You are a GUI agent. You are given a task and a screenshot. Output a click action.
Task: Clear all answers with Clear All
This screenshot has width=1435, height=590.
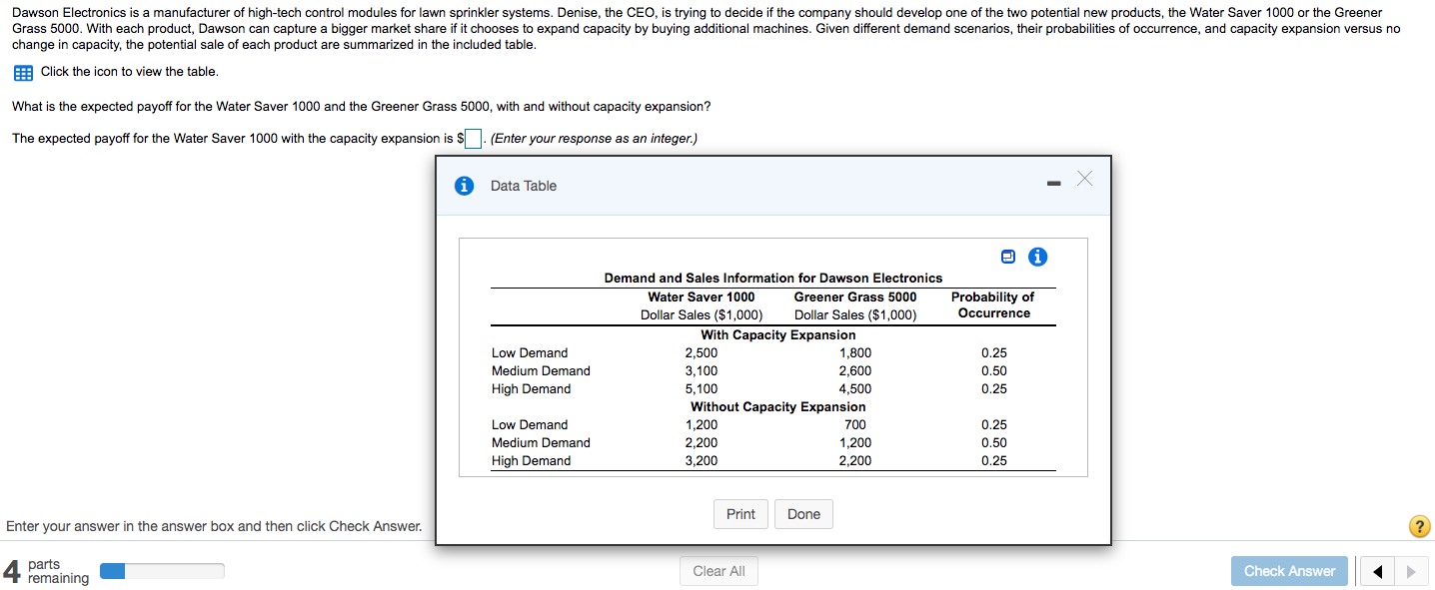(718, 571)
